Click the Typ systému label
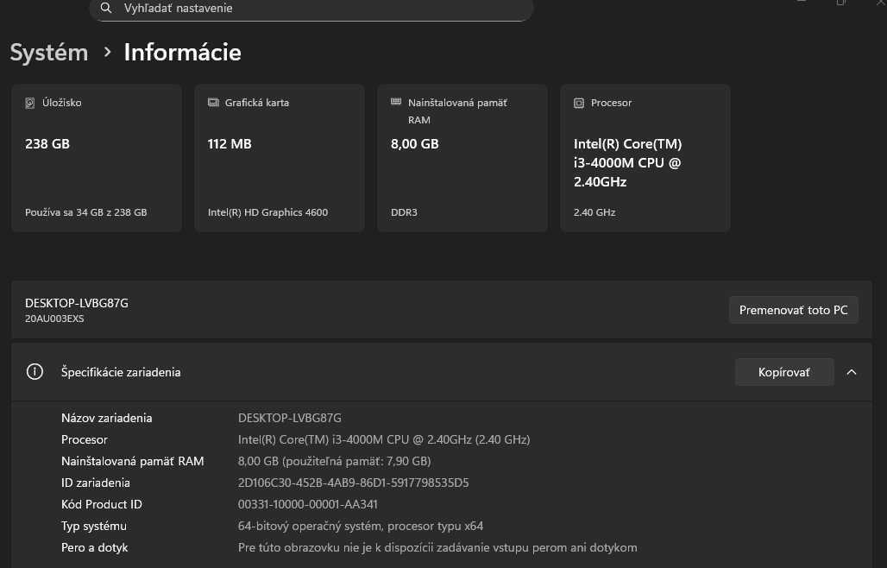This screenshot has height=568, width=887. tap(94, 527)
